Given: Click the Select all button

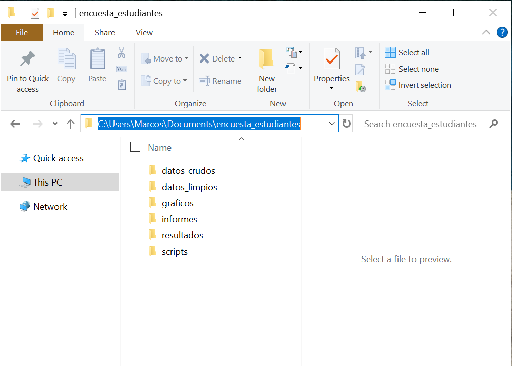Looking at the screenshot, I should [407, 52].
